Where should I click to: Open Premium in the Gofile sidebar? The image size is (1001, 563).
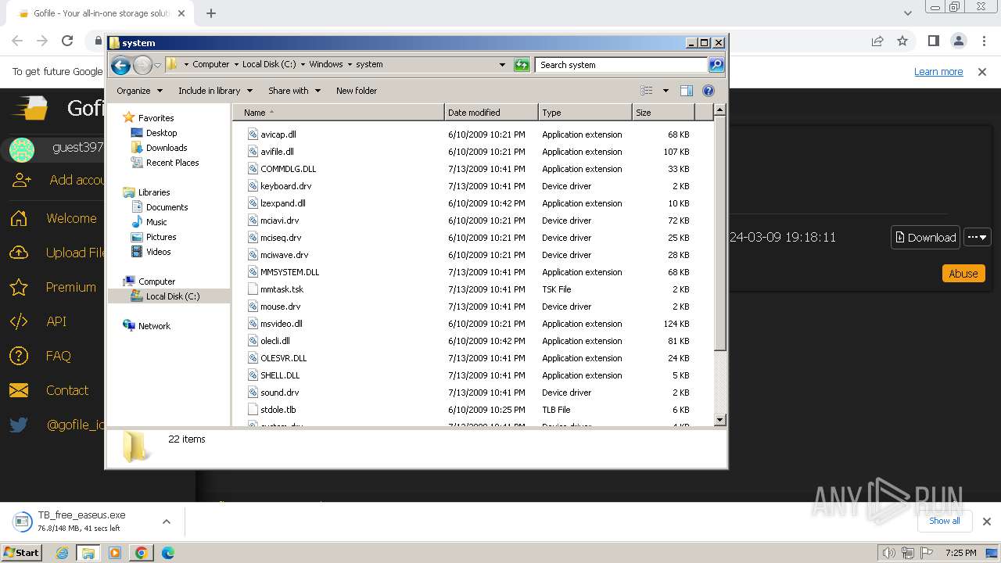(70, 287)
